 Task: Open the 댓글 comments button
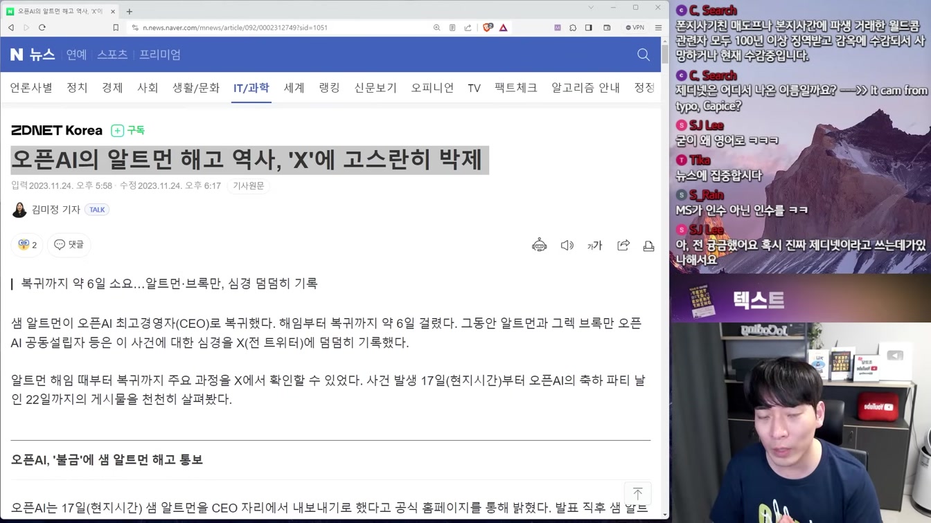[69, 245]
